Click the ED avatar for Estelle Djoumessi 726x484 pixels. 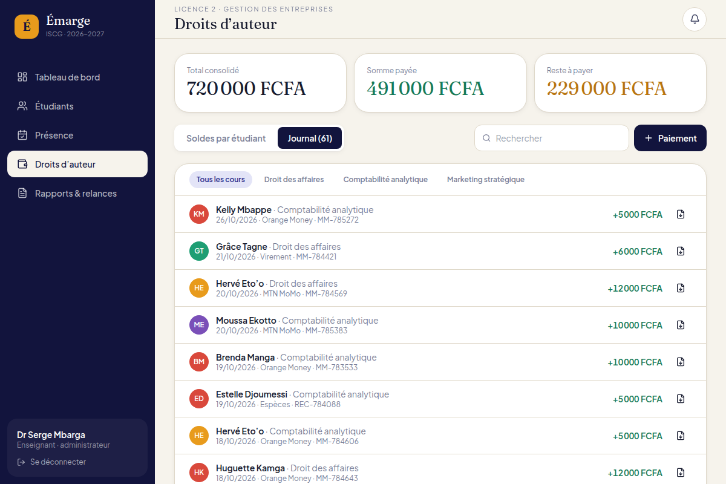click(x=199, y=399)
